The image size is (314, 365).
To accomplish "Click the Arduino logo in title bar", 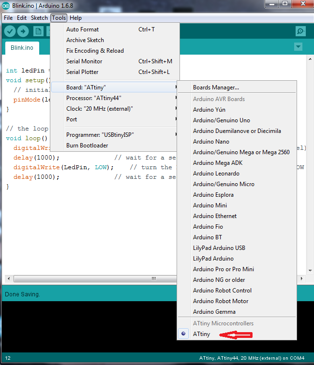I will point(6,6).
